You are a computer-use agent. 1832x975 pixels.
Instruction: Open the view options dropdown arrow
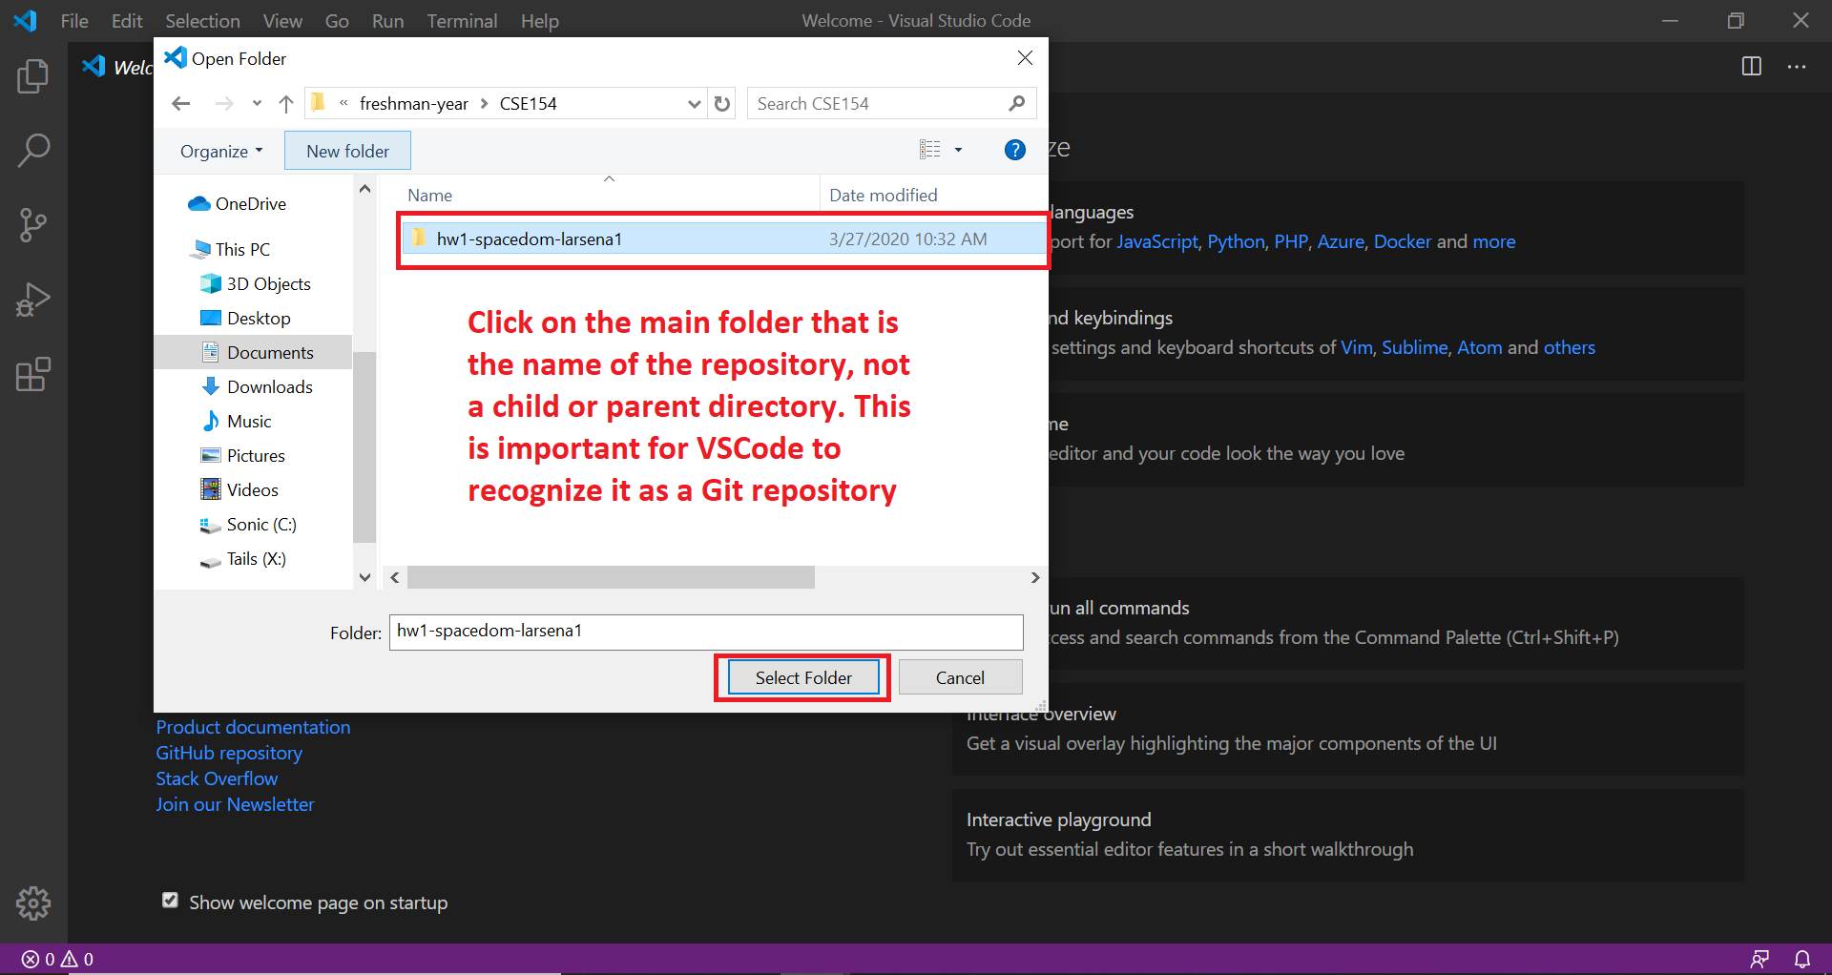point(958,150)
